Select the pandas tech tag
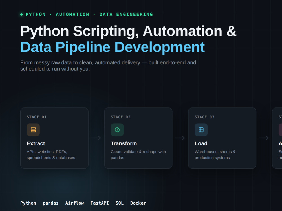 tap(50, 203)
